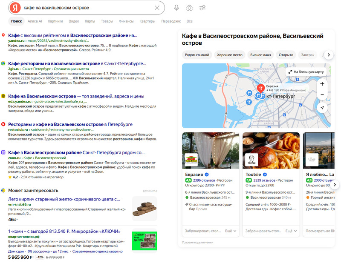Screen dimensions: 341x266
Task: Open Tootsie card title
Action: (x=253, y=174)
